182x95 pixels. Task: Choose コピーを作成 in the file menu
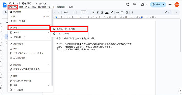29,21
